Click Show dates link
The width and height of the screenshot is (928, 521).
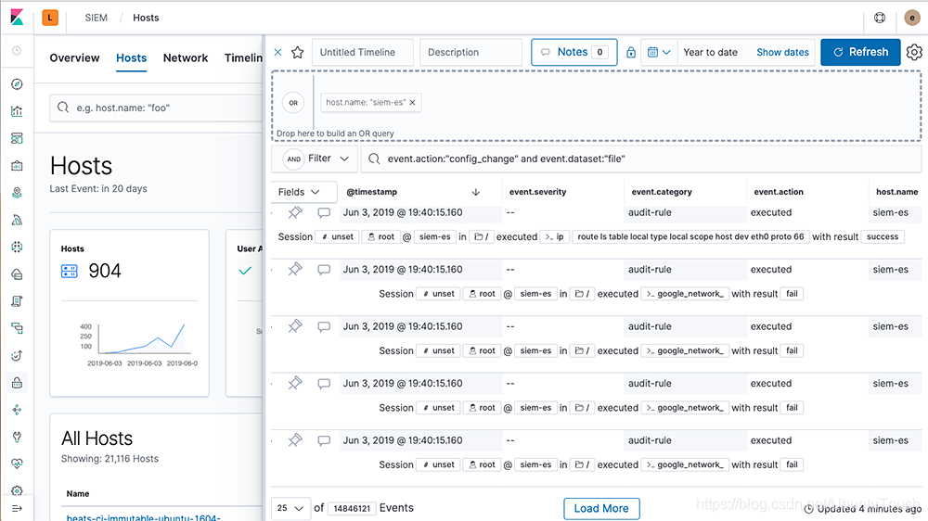click(x=782, y=52)
